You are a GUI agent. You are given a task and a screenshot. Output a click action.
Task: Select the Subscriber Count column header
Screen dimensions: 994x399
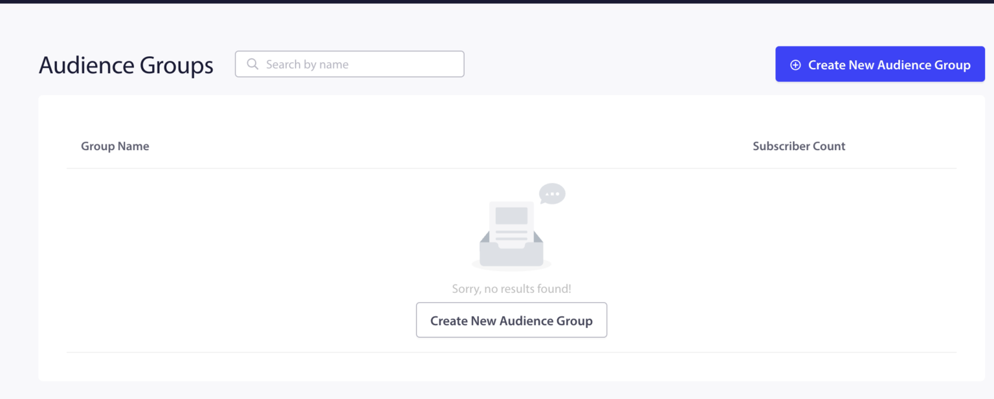[799, 146]
